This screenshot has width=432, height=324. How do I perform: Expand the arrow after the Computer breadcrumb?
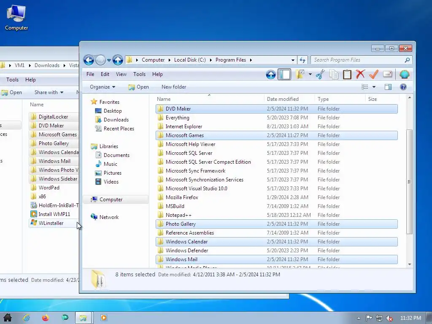pos(169,60)
